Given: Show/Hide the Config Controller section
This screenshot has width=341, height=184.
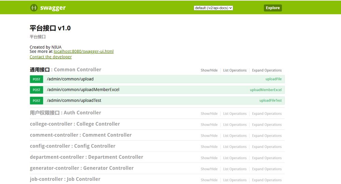Looking at the screenshot, I should [209, 147].
